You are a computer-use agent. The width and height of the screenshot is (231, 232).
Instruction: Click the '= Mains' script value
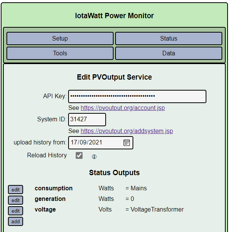coord(136,188)
